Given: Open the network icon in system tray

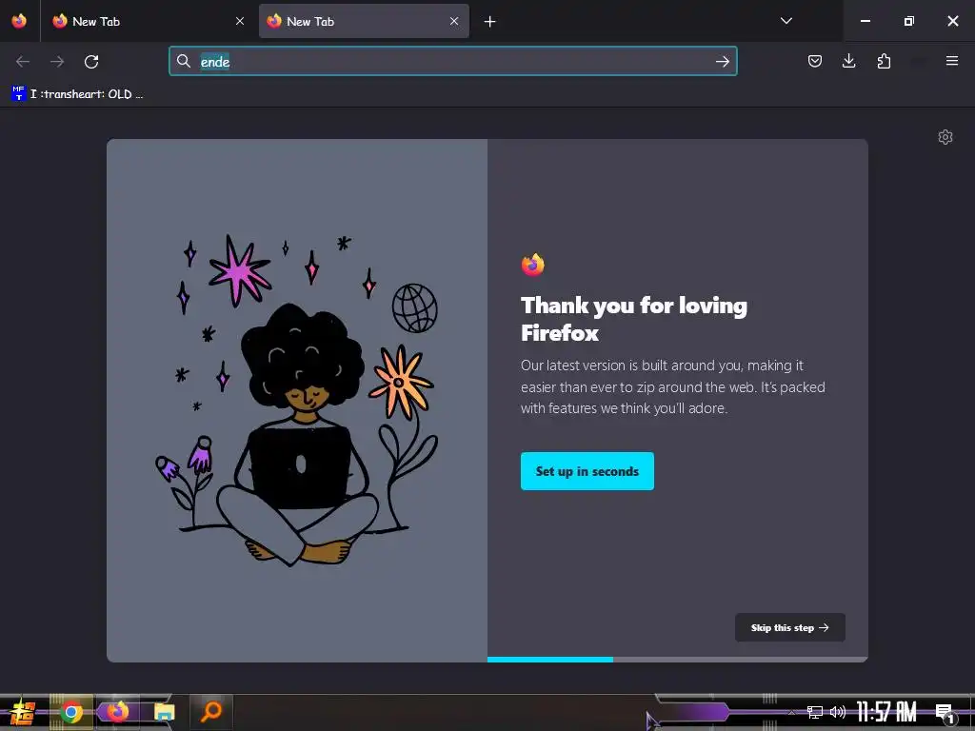Looking at the screenshot, I should coord(815,712).
